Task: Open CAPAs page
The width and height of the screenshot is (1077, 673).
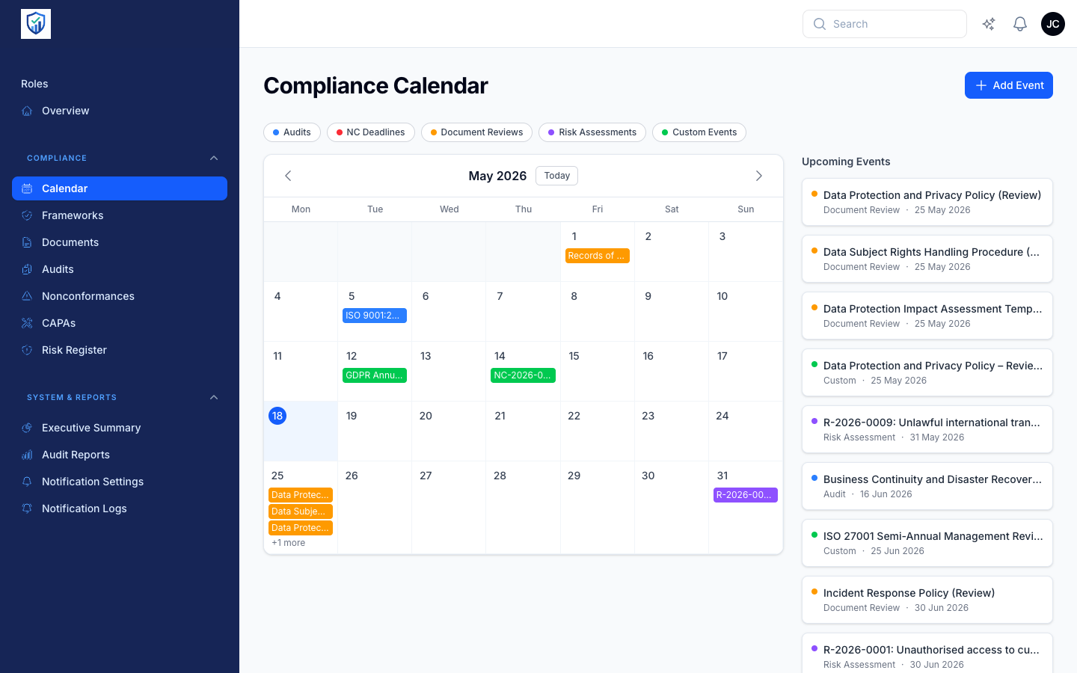Action: 120,323
